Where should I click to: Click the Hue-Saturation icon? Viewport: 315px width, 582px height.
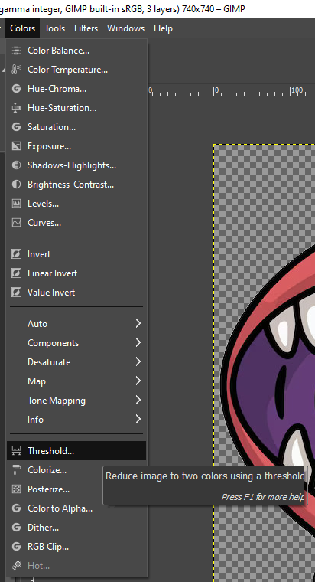(x=16, y=108)
